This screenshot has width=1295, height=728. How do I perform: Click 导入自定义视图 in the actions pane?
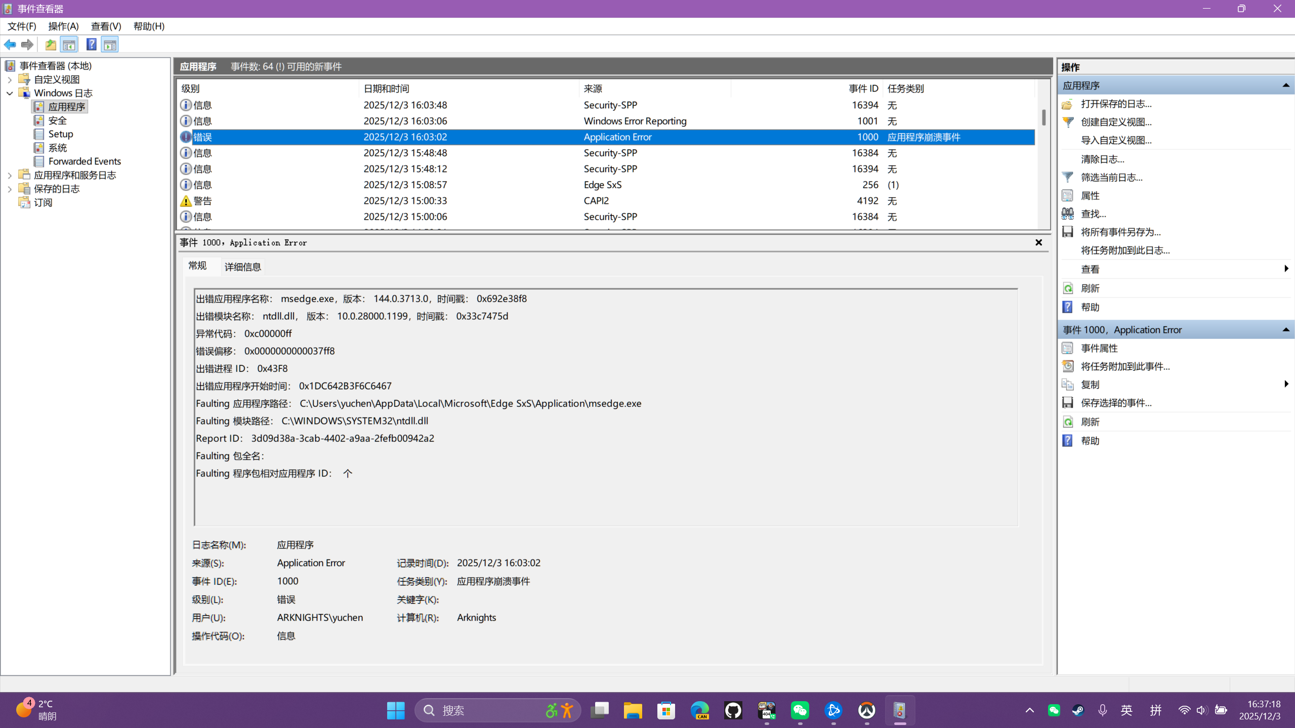point(1116,140)
